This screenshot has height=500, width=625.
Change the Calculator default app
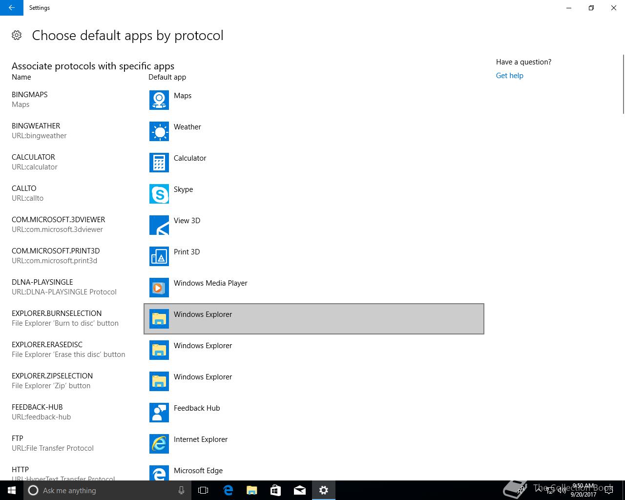click(314, 163)
